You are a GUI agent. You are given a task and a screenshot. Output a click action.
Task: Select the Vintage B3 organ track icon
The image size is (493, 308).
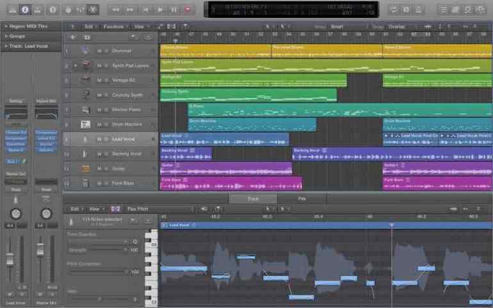pos(85,80)
